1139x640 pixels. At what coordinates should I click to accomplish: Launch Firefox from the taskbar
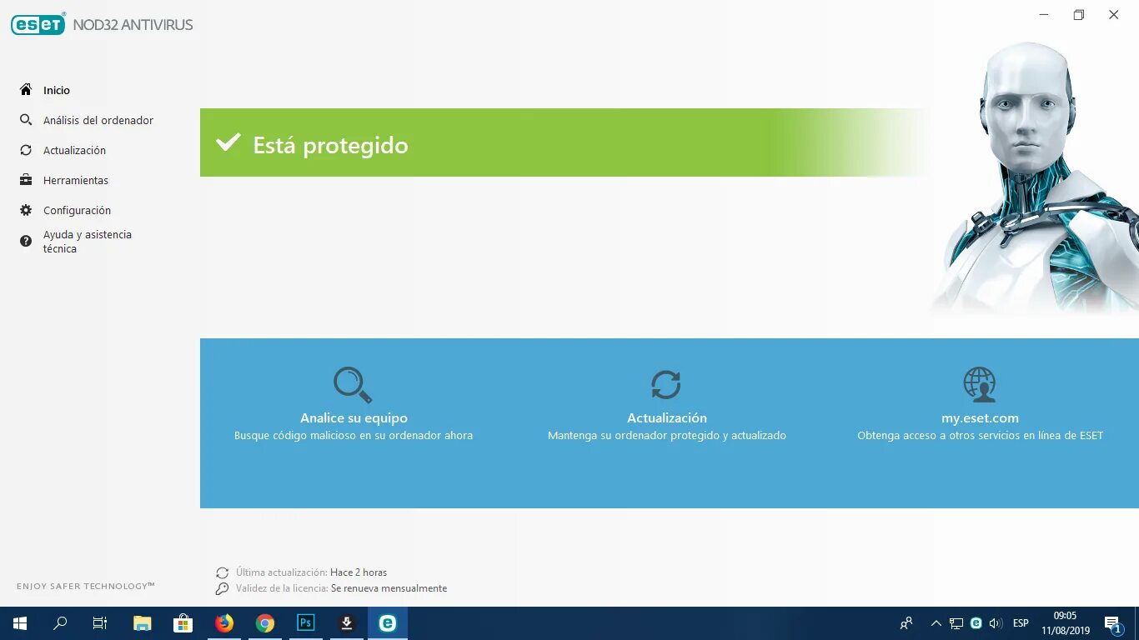click(224, 623)
